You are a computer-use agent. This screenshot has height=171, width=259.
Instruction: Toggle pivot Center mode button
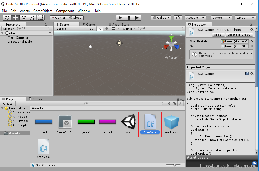pyautogui.click(x=58, y=18)
